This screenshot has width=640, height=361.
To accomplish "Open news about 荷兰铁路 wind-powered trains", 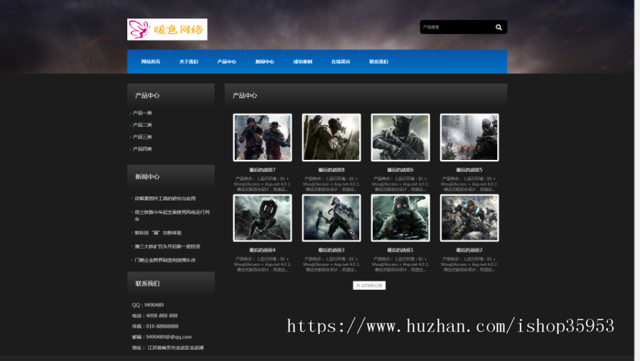I will (x=172, y=215).
